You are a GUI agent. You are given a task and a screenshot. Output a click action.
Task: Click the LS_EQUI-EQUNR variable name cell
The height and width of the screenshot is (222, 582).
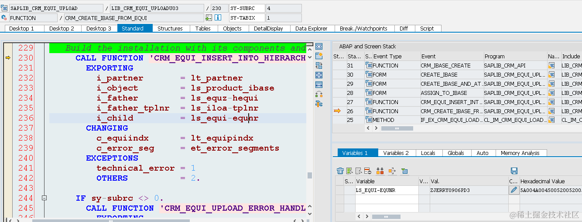click(387, 190)
